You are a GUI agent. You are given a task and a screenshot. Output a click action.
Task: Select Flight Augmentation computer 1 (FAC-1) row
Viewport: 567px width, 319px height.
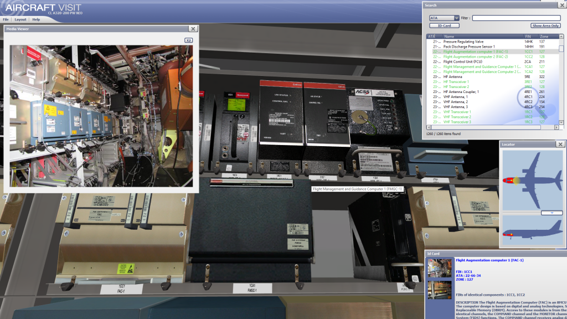click(x=493, y=52)
